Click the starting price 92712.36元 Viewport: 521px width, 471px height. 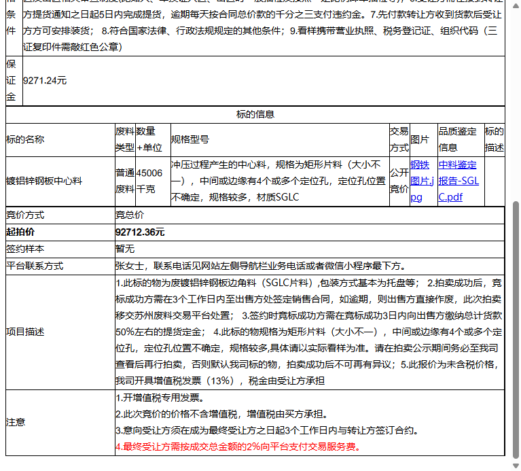tap(140, 232)
